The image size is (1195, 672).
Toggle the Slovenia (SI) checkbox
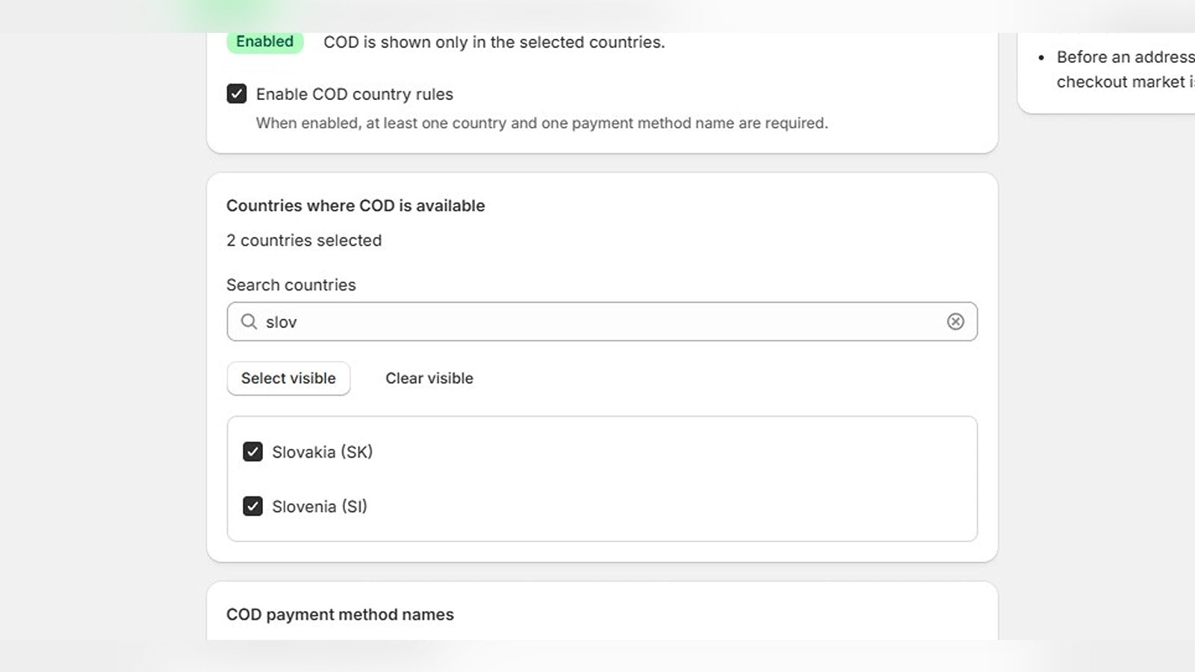(x=252, y=506)
